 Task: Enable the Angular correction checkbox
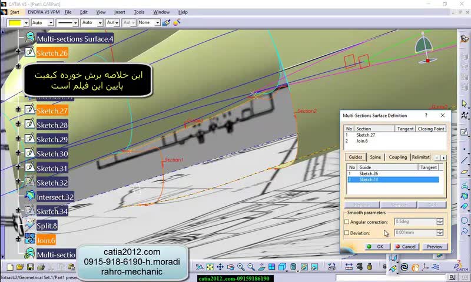(347, 222)
